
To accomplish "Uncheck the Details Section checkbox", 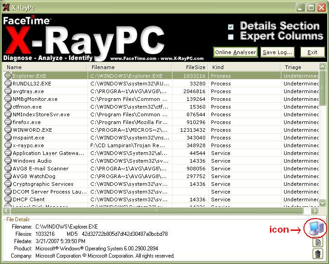I will click(x=231, y=27).
